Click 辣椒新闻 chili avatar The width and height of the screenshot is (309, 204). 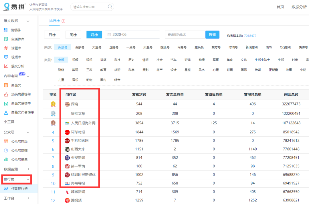pyautogui.click(x=67, y=192)
